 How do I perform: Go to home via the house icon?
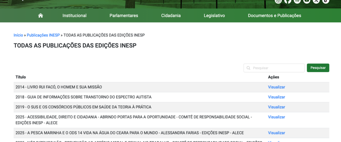40,16
